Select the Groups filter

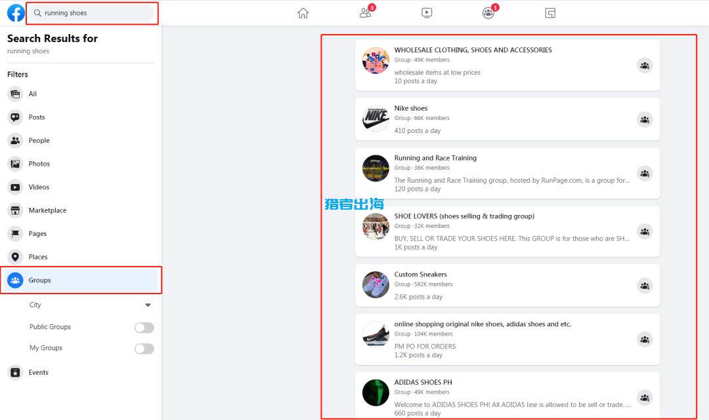[x=81, y=280]
